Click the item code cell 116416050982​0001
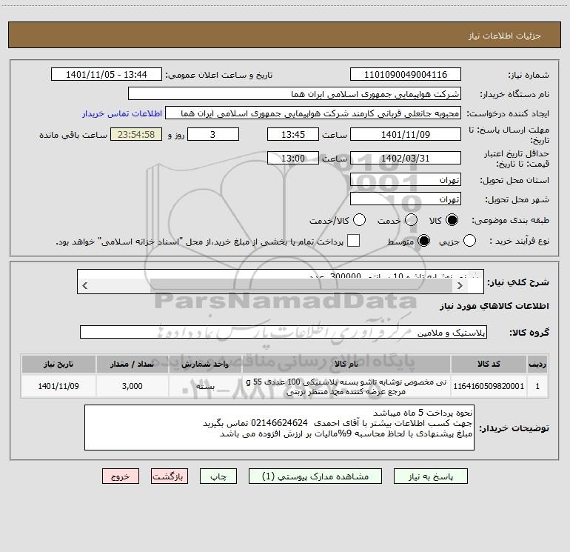Screen dimensions: 570x552 489,386
